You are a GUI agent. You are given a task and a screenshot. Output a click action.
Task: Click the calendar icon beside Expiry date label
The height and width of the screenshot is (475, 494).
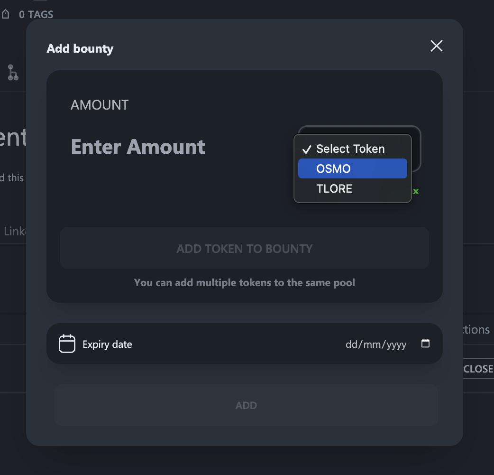tap(67, 344)
